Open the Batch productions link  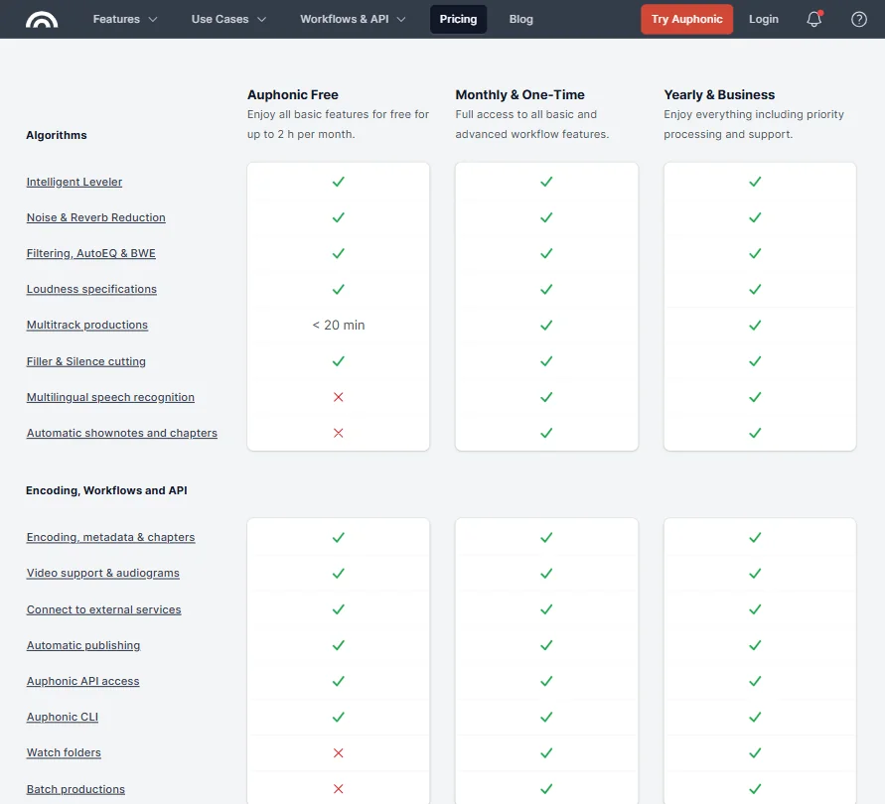coord(75,789)
